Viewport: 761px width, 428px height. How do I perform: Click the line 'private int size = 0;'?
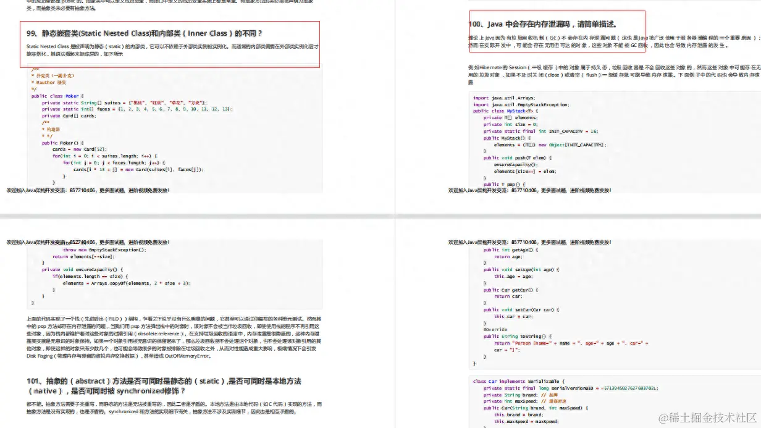tap(511, 124)
